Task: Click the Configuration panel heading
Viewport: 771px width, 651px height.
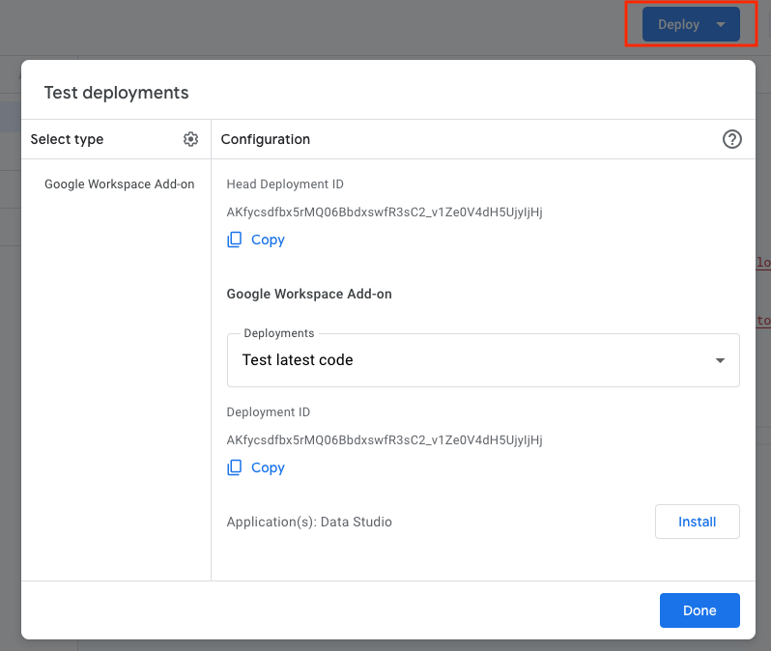Action: pyautogui.click(x=265, y=139)
